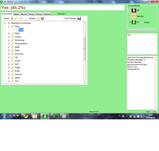Expand the Stop command node
The width and height of the screenshot is (159, 151).
[x=9, y=33]
